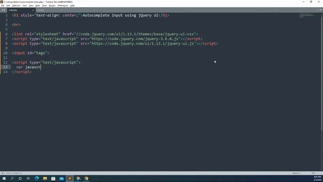This screenshot has width=323, height=182.
Task: Click the line and column status text
Action: pyautogui.click(x=14, y=173)
